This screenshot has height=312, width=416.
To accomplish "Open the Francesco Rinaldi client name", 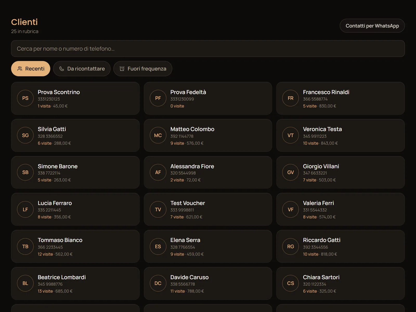I will click(x=326, y=92).
